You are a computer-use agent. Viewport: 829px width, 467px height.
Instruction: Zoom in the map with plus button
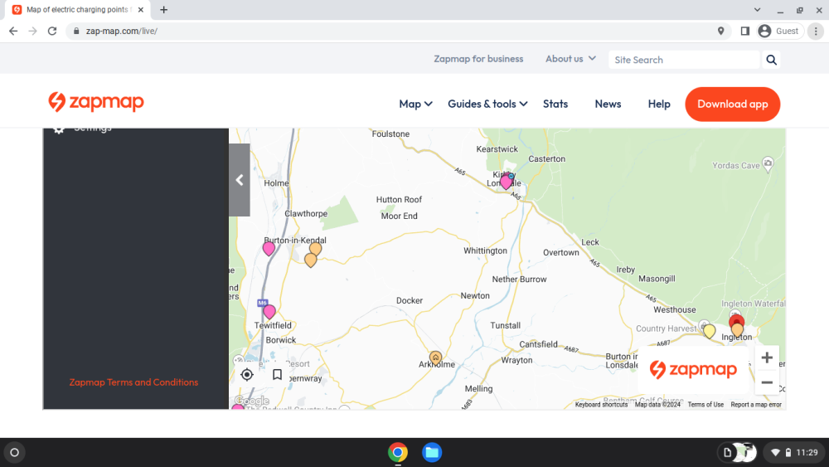[767, 358]
